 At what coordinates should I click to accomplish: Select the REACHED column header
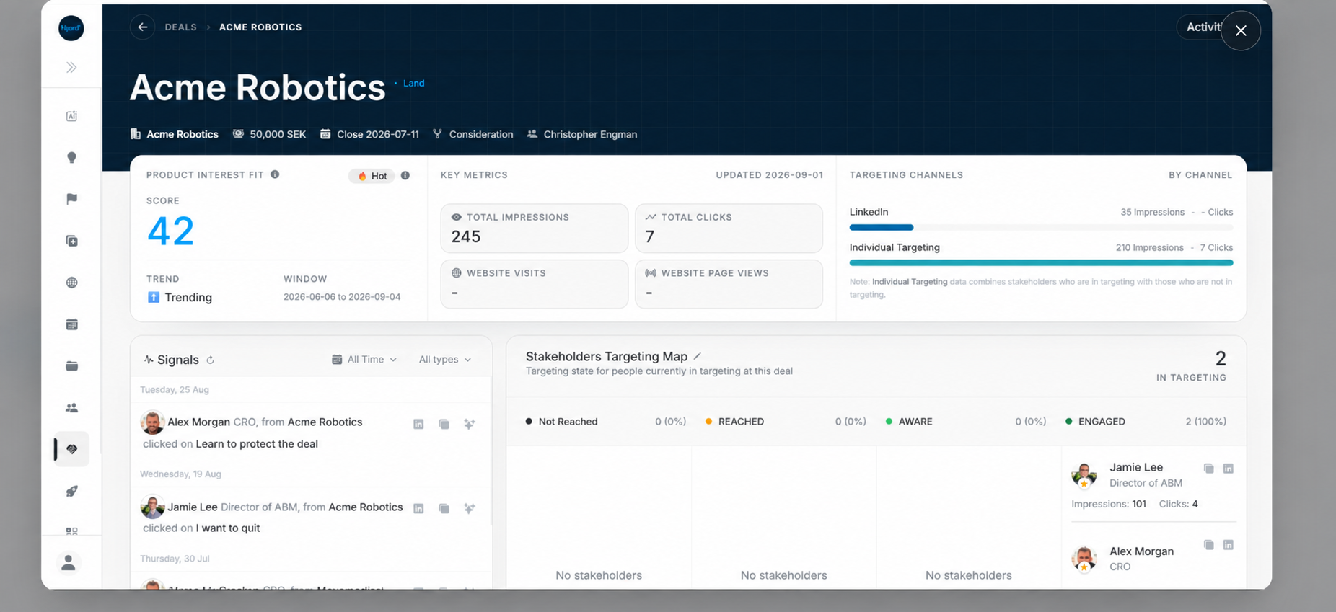[x=786, y=422]
